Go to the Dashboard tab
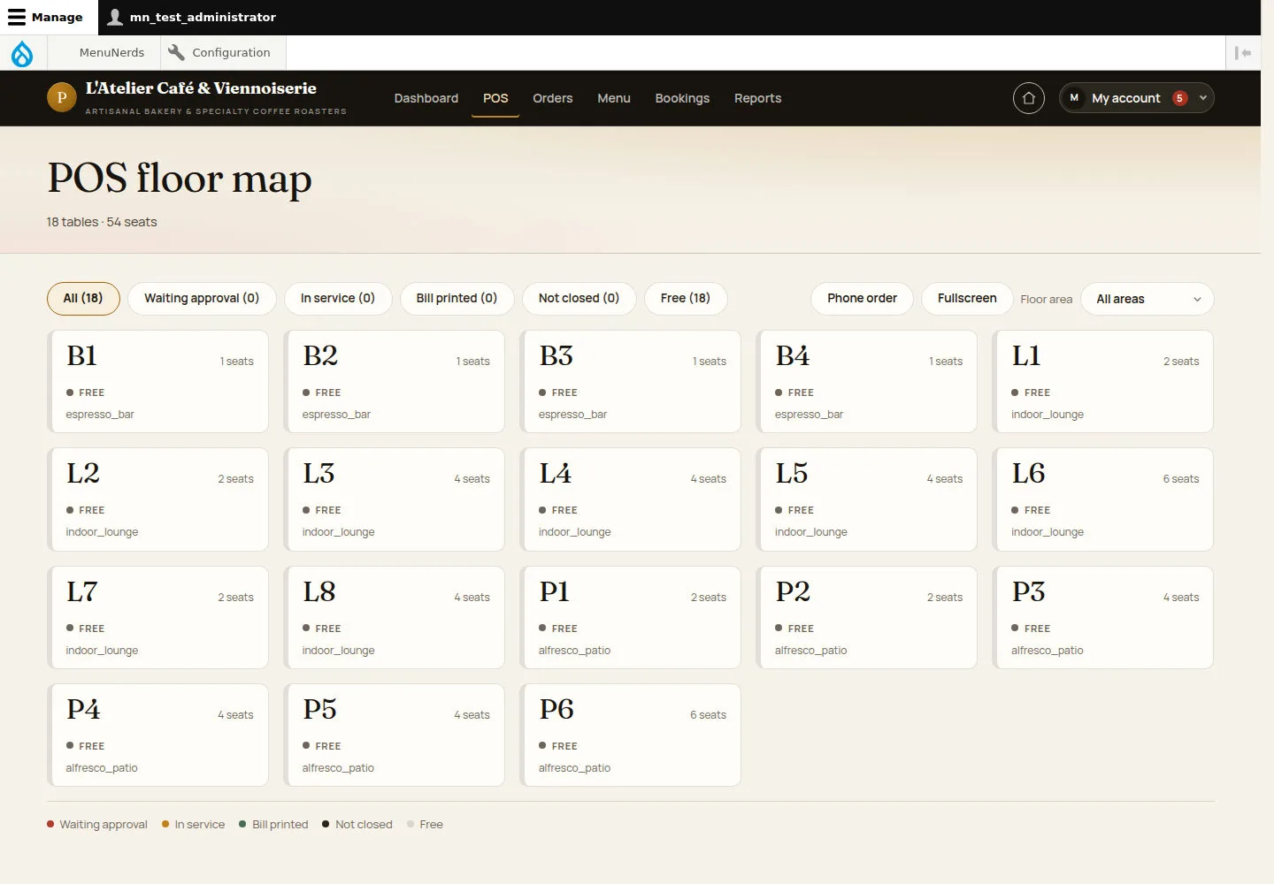Image resolution: width=1274 pixels, height=884 pixels. (x=426, y=98)
